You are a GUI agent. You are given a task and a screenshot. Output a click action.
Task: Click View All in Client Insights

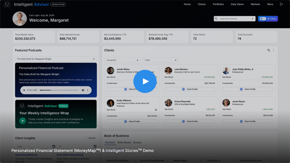tap(92, 138)
